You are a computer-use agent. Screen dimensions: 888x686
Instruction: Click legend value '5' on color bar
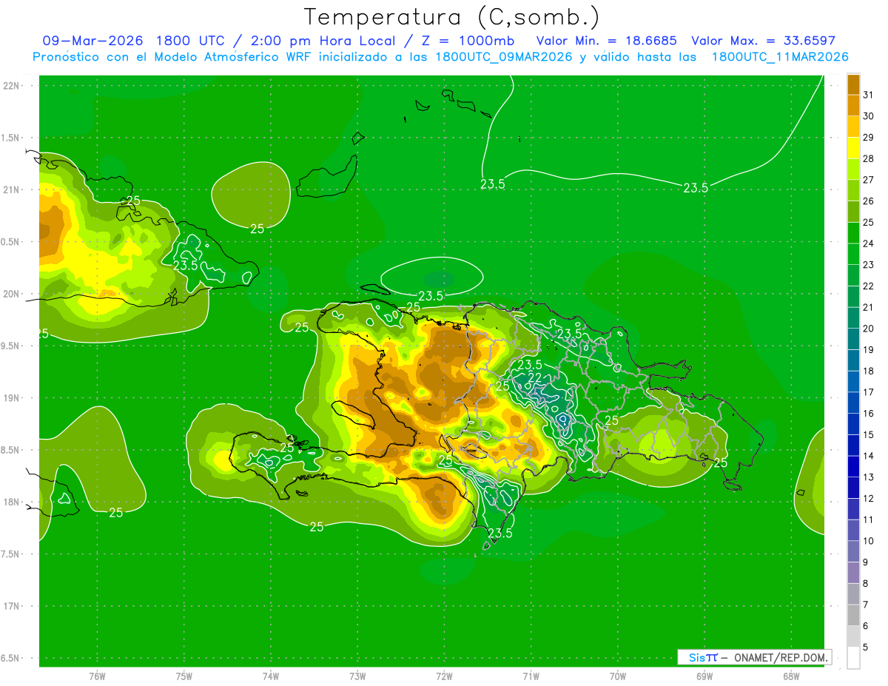[x=865, y=648]
